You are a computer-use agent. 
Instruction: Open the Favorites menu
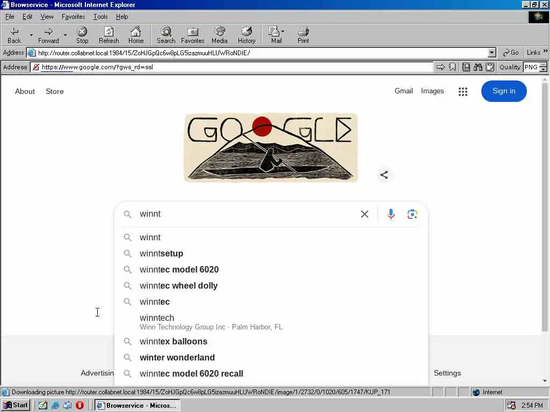coord(73,17)
